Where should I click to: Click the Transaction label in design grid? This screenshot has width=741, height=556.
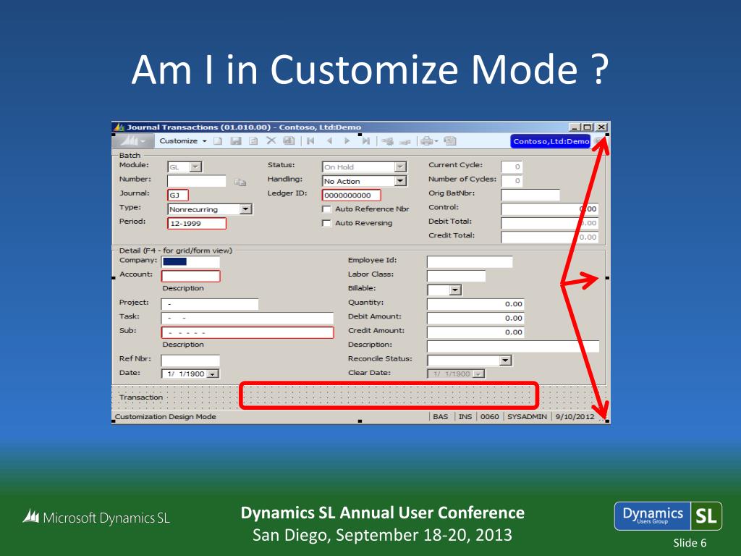141,397
